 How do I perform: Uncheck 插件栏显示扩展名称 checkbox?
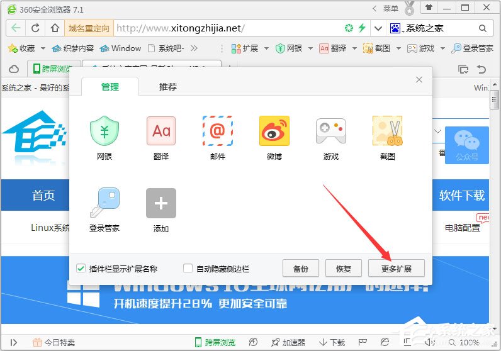81,269
